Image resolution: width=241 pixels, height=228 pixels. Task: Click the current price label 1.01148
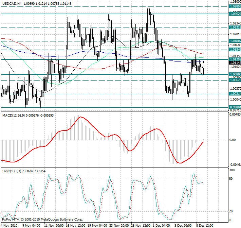pos(235,63)
